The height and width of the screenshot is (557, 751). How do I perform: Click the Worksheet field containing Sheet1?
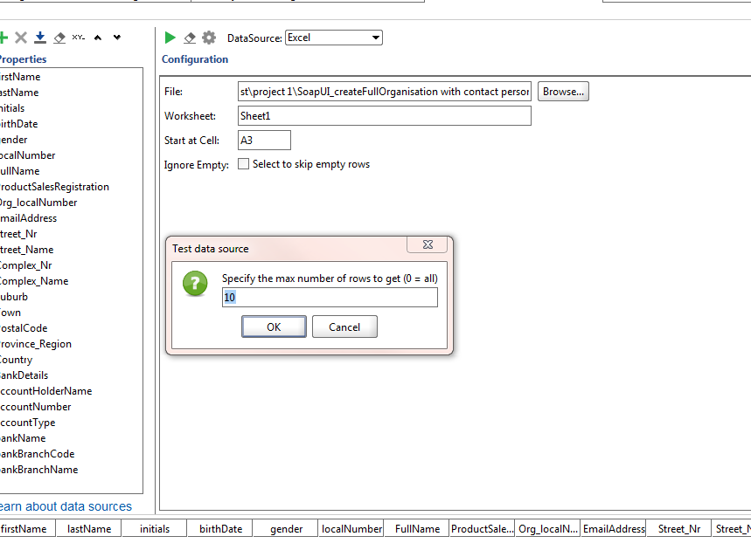[385, 116]
